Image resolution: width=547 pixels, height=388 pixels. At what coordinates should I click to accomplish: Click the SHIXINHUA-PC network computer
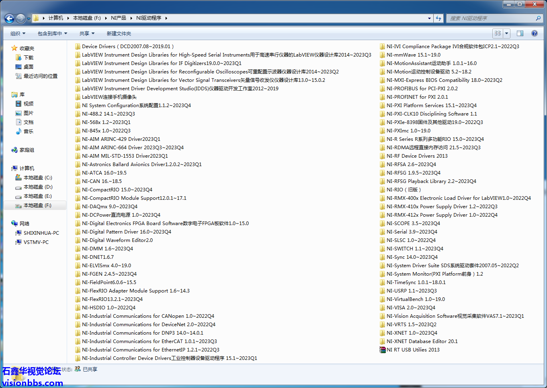click(x=41, y=233)
